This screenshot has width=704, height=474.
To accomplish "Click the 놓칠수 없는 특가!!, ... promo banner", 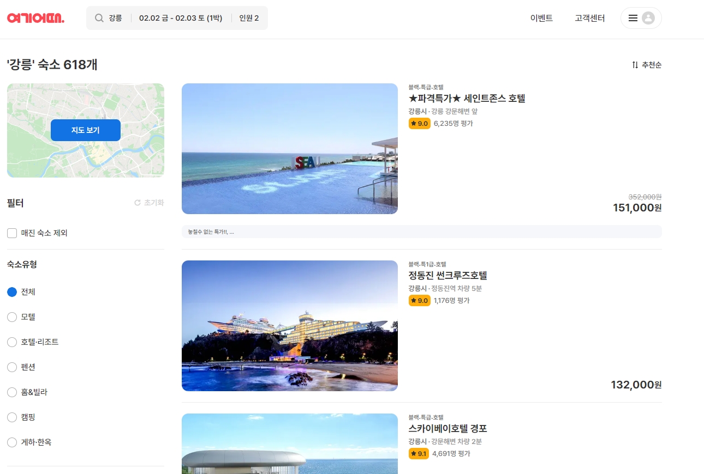I will point(422,232).
